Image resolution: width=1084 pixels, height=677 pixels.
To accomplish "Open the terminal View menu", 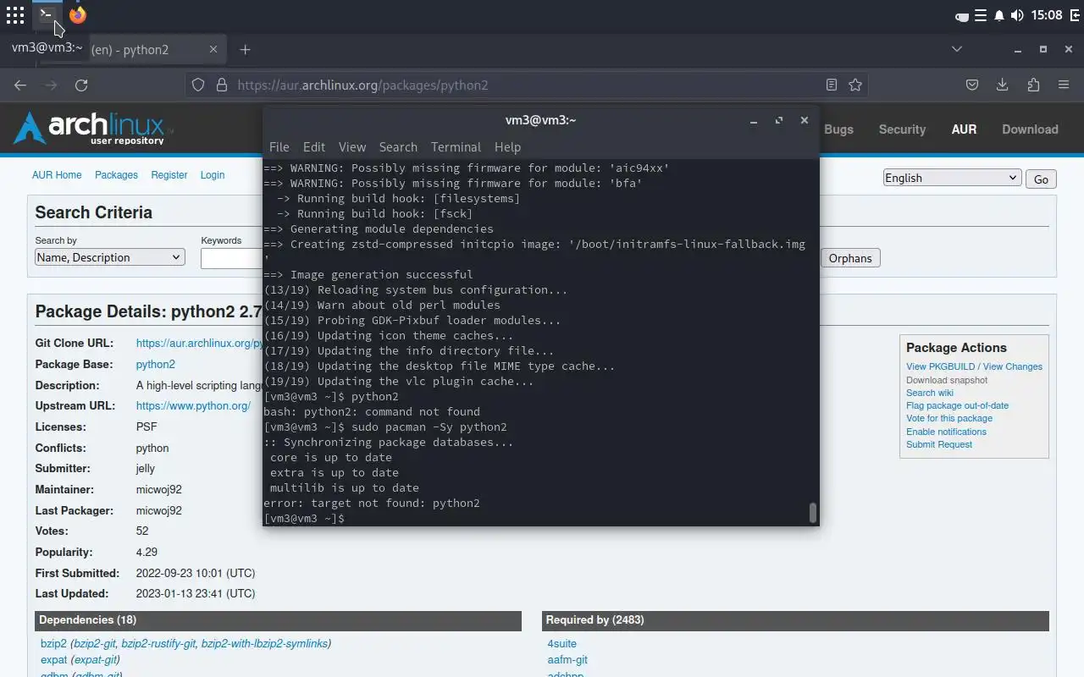I will point(352,147).
